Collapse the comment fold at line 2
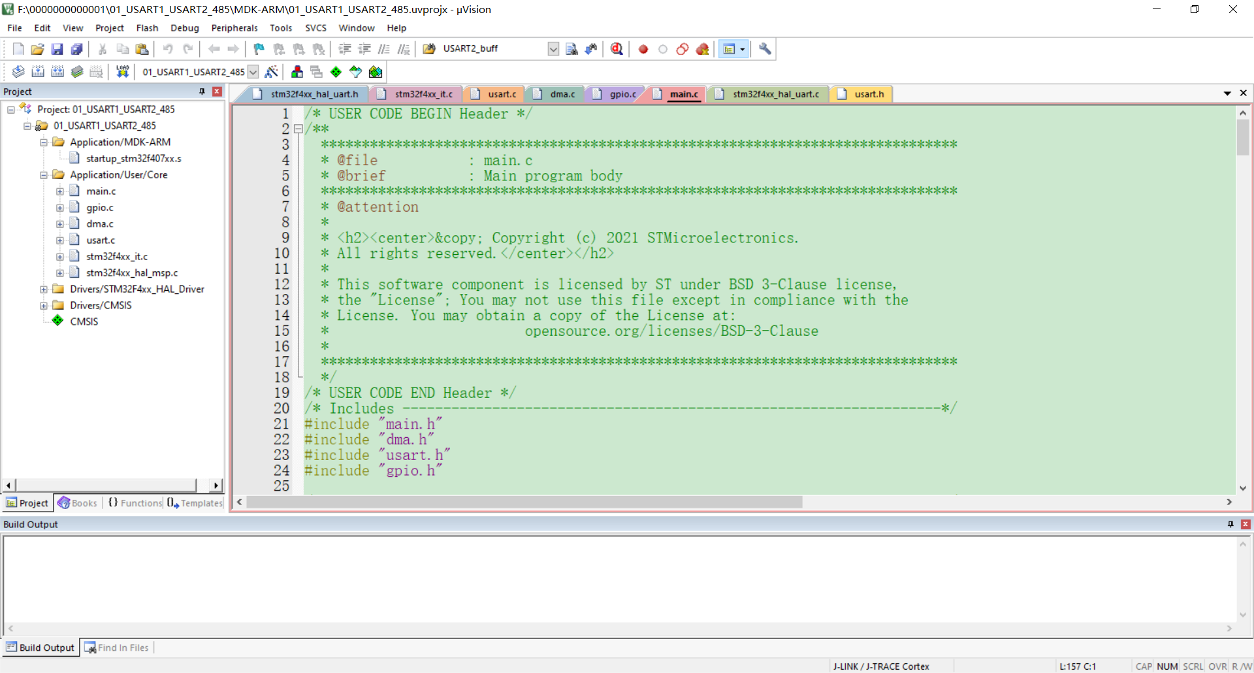Image resolution: width=1254 pixels, height=673 pixels. coord(298,129)
